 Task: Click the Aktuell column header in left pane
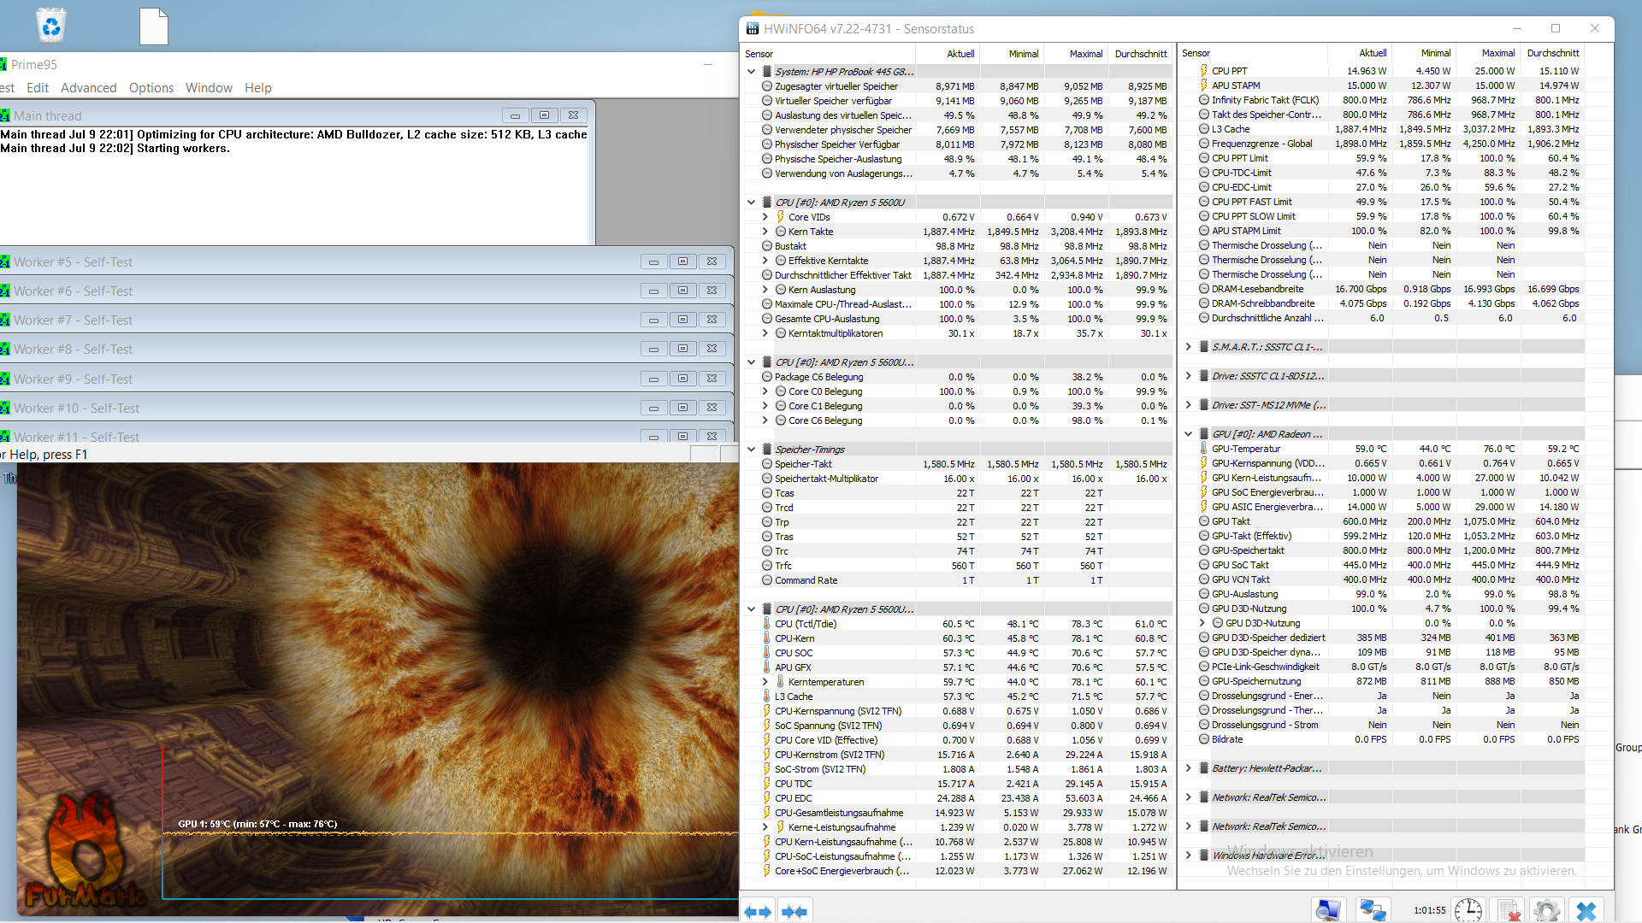click(948, 54)
